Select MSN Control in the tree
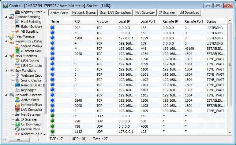The width and height of the screenshot is (236, 145). (x=30, y=61)
